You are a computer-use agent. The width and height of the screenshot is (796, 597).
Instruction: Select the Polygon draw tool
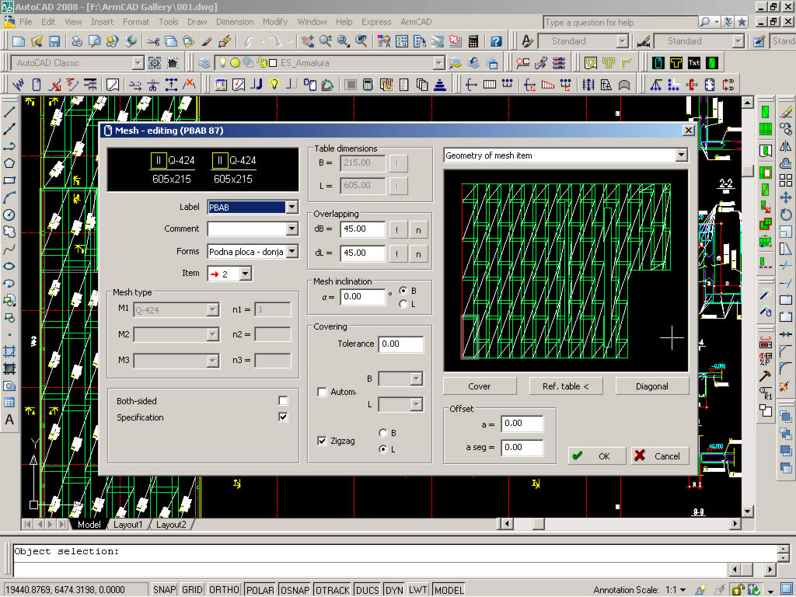[9, 163]
